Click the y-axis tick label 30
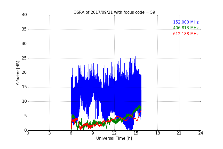This screenshot has width=223, height=149. tap(24, 44)
